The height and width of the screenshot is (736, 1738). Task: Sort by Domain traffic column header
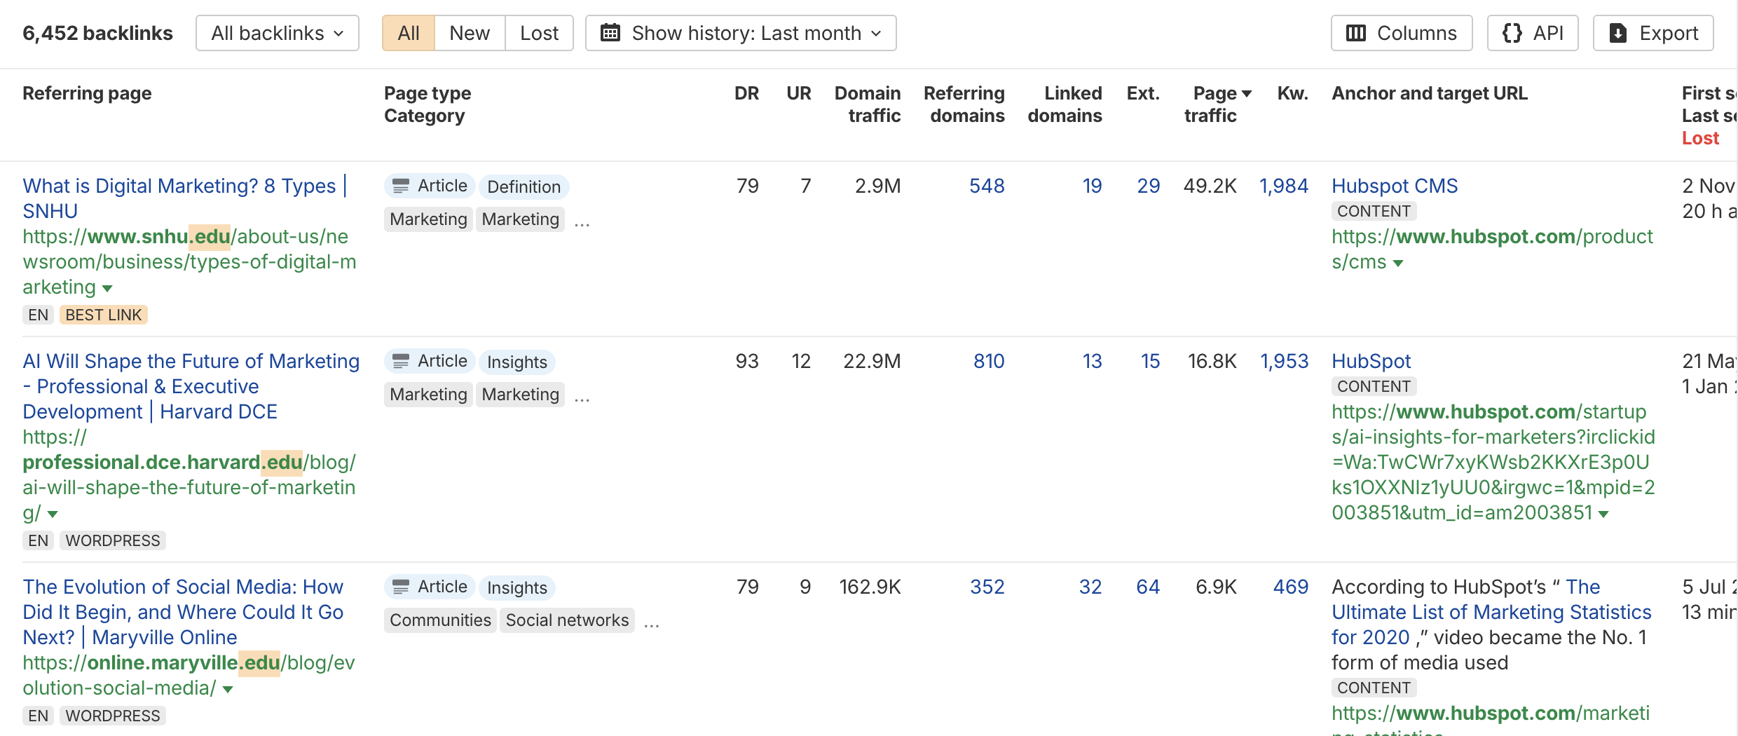tap(867, 104)
